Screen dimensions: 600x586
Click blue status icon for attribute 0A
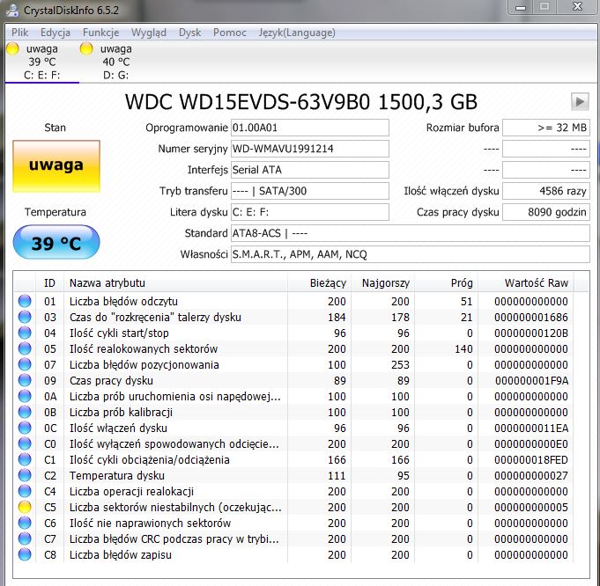(x=25, y=397)
